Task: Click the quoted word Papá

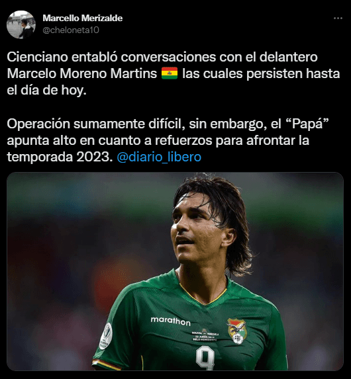Action: pyautogui.click(x=307, y=124)
